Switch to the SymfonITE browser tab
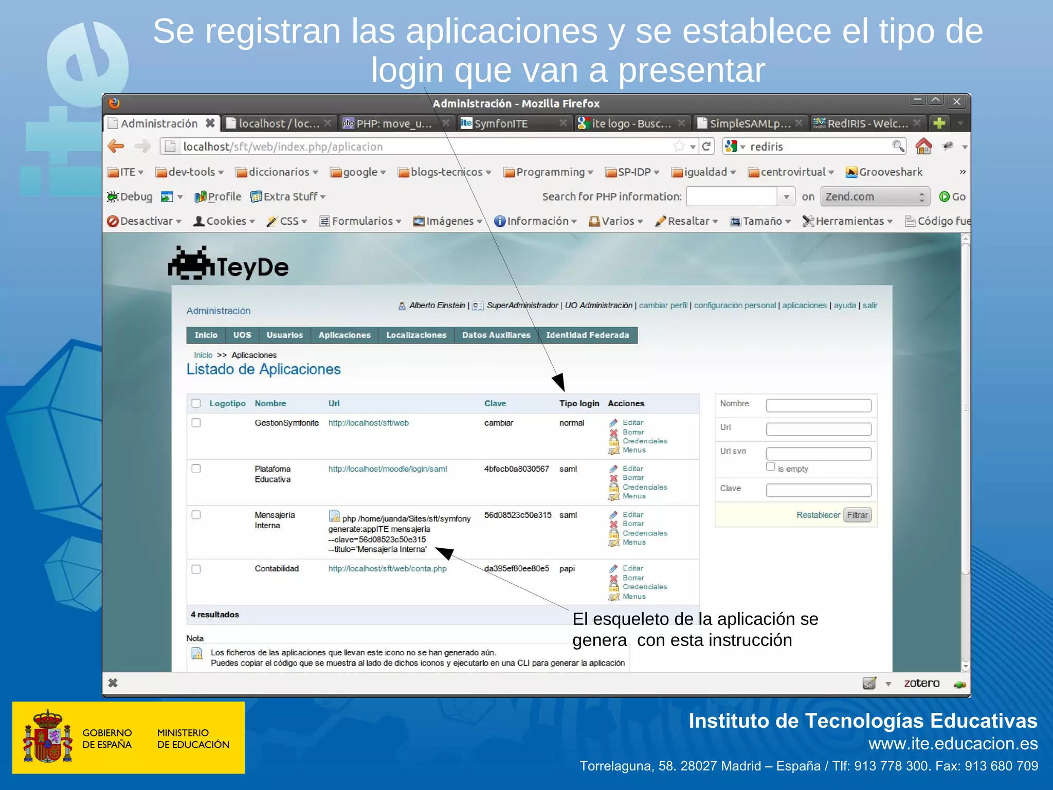The height and width of the screenshot is (790, 1053). [515, 123]
